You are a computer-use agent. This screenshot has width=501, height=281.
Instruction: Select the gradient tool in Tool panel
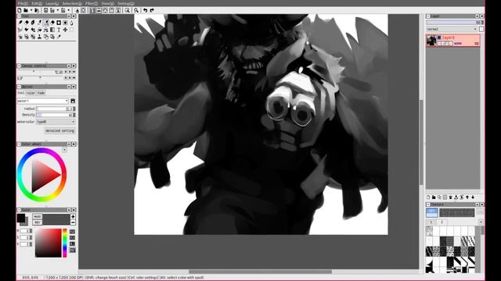pyautogui.click(x=52, y=30)
